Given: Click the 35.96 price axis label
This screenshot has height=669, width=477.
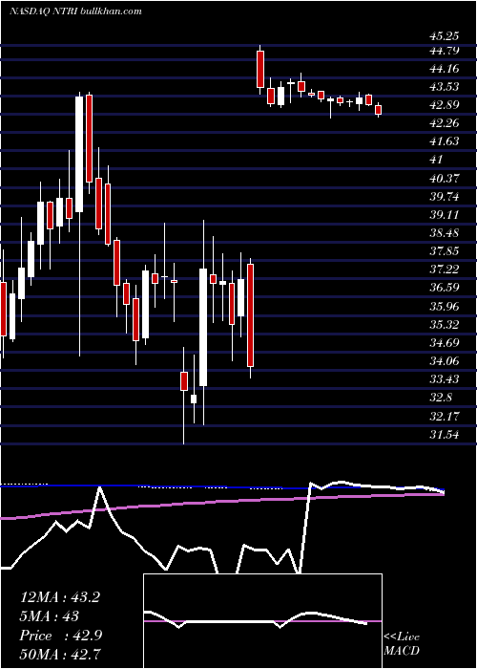Looking at the screenshot, I should point(445,306).
